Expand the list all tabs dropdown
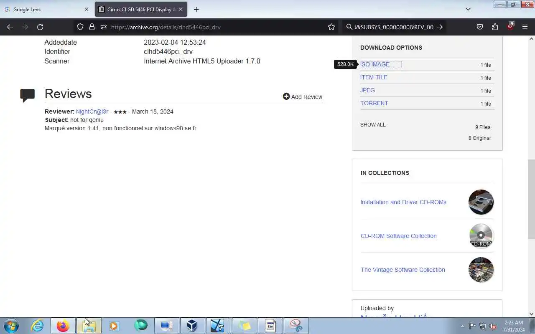535x334 pixels. pos(468,9)
